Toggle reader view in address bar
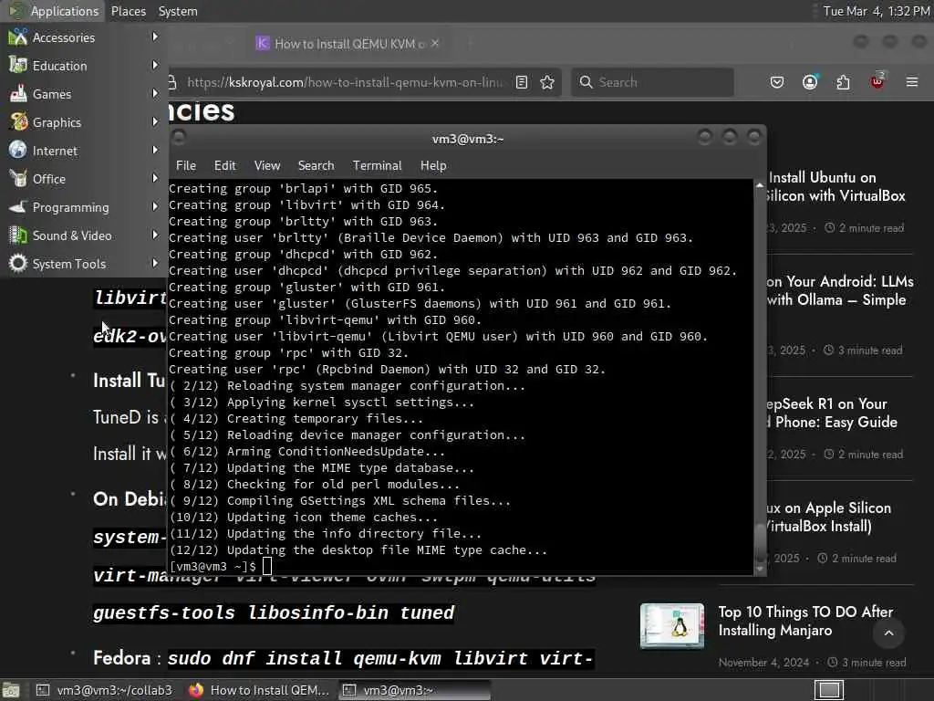Image resolution: width=934 pixels, height=701 pixels. tap(522, 82)
